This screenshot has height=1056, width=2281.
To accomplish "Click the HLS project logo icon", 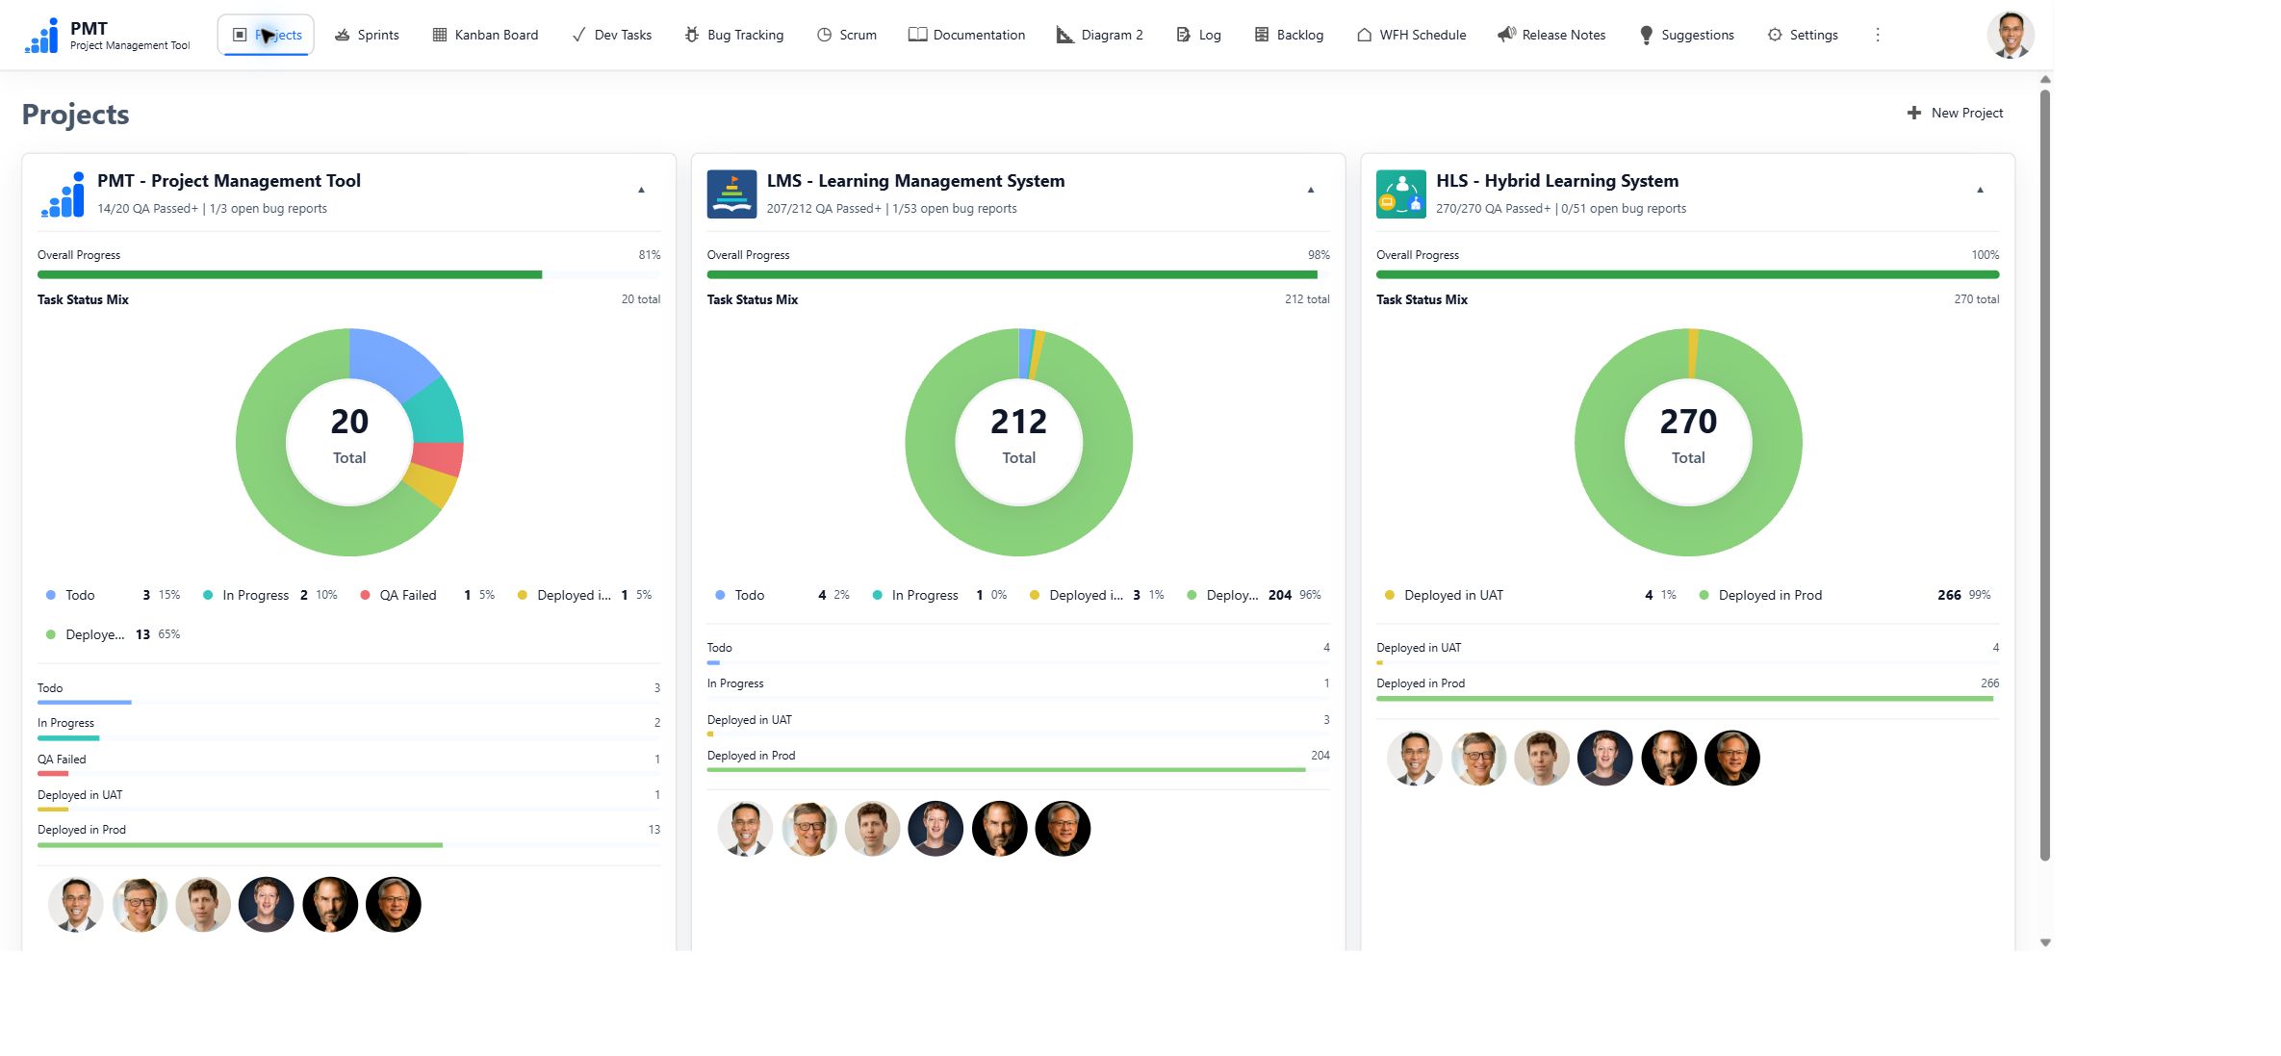I will (x=1400, y=193).
